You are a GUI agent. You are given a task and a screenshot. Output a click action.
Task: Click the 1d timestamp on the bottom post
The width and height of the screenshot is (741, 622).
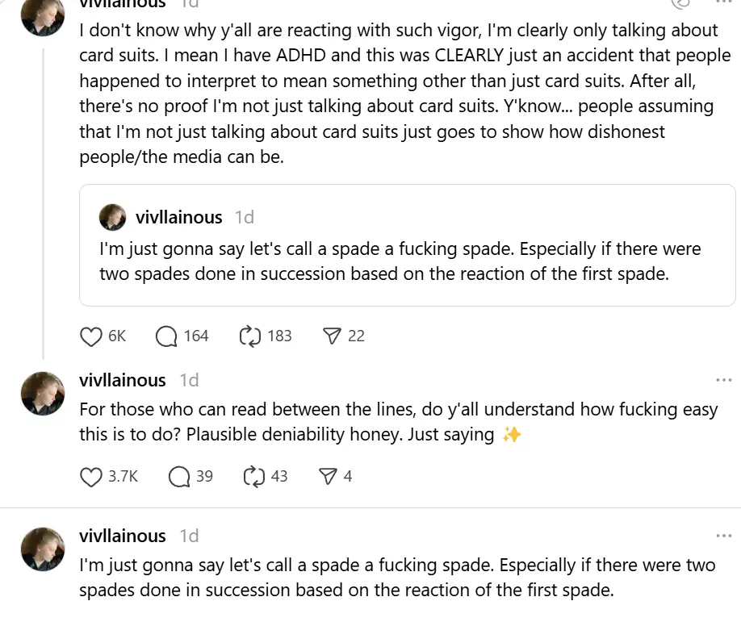point(191,536)
